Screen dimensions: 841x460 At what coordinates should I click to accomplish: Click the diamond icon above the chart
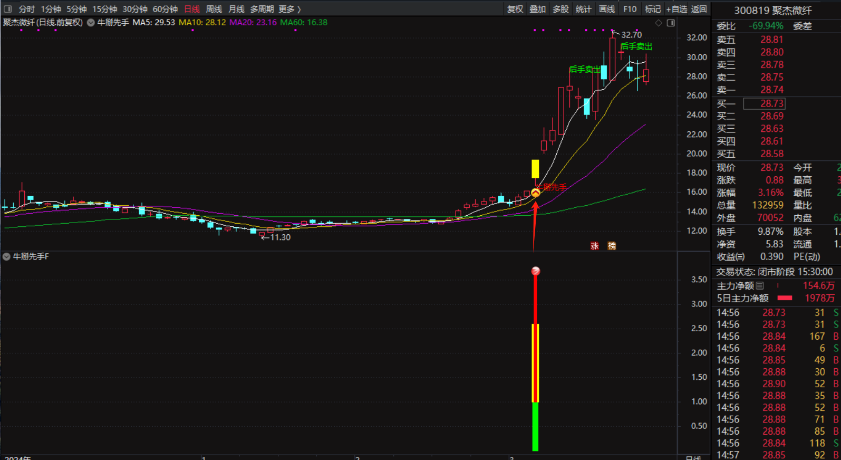coord(658,23)
